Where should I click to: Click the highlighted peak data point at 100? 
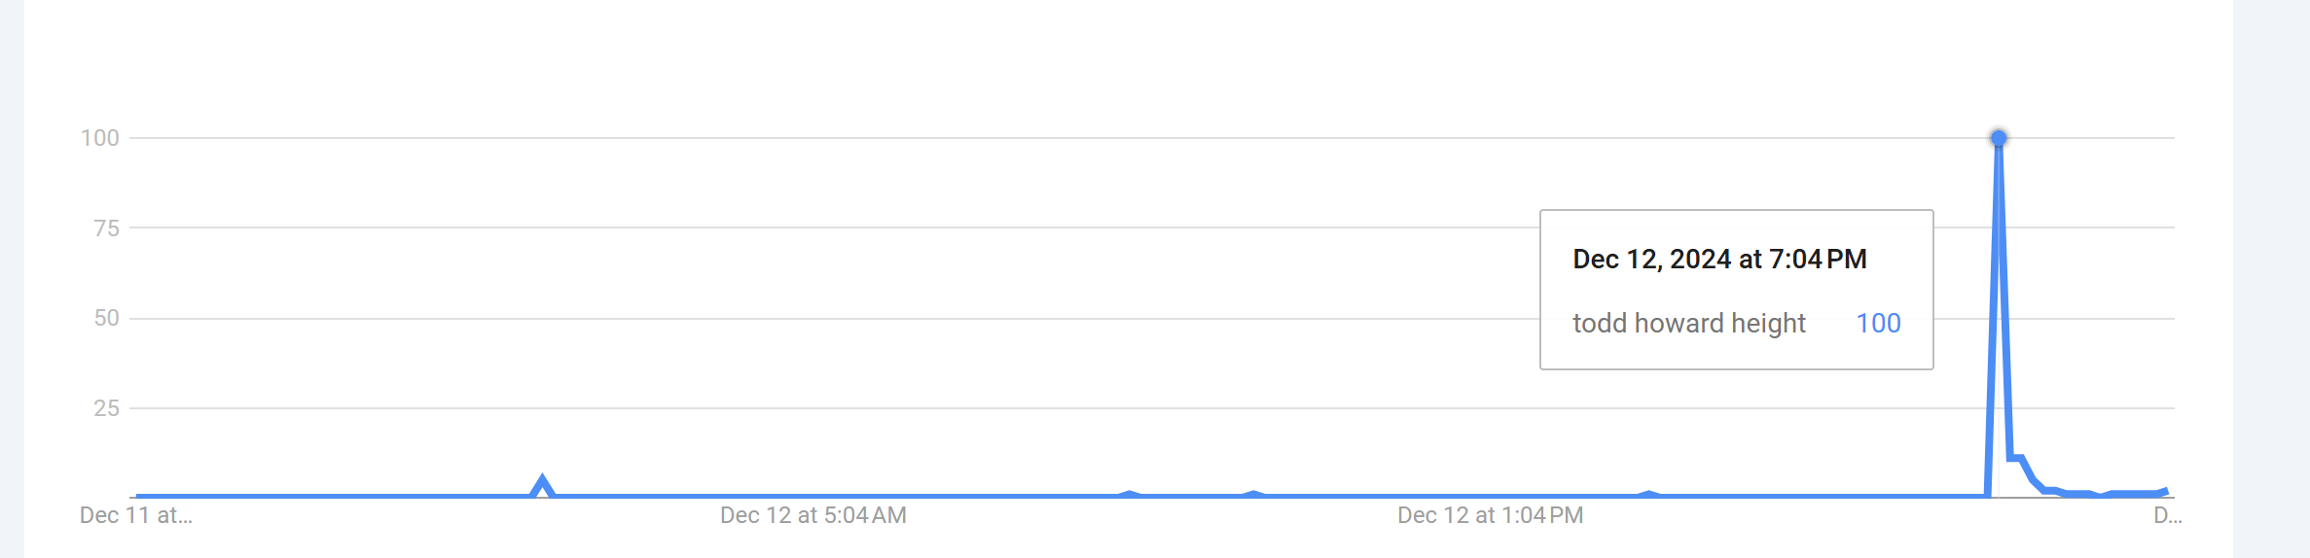[1999, 138]
